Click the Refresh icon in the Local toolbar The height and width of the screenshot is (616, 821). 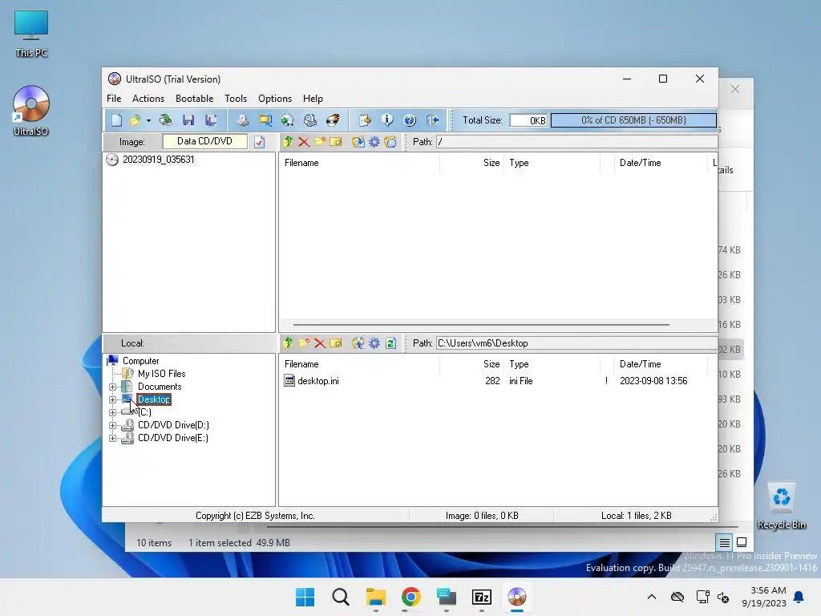click(390, 343)
